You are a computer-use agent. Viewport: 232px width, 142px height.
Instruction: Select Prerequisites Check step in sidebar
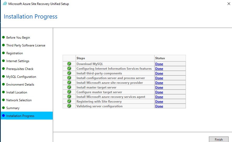pos(20,69)
